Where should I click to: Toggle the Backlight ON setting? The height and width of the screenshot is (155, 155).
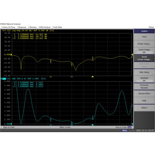click(144, 79)
